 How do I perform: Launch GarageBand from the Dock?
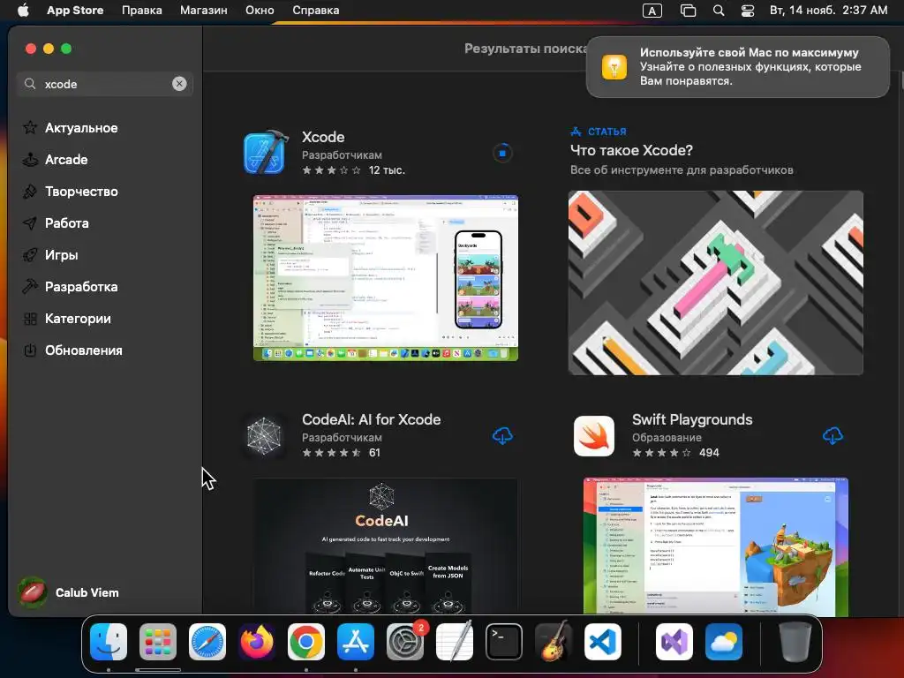point(554,642)
